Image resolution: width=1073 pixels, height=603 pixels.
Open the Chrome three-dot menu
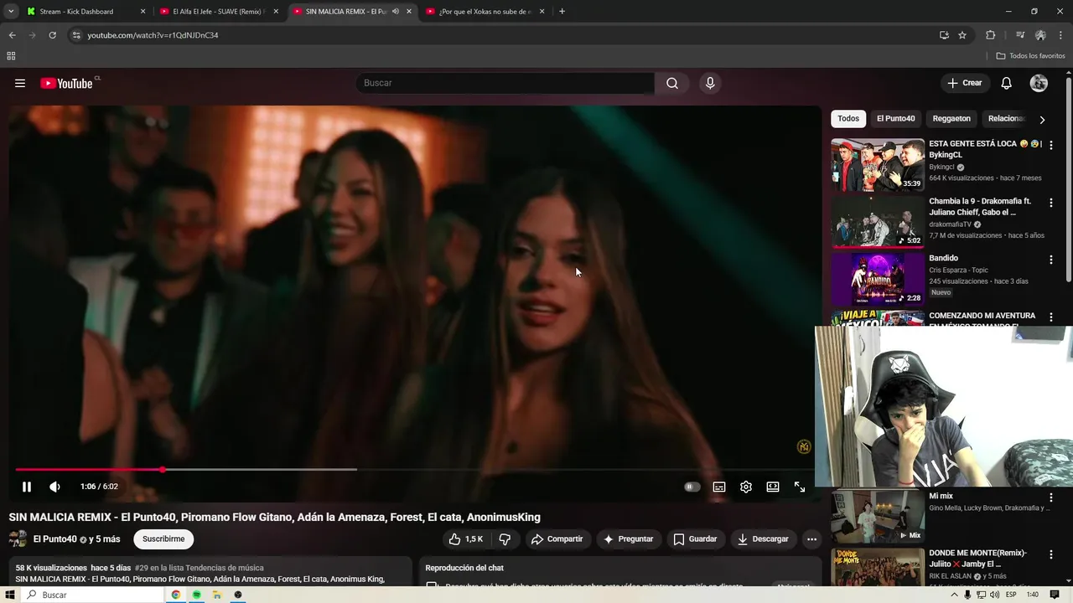1060,35
